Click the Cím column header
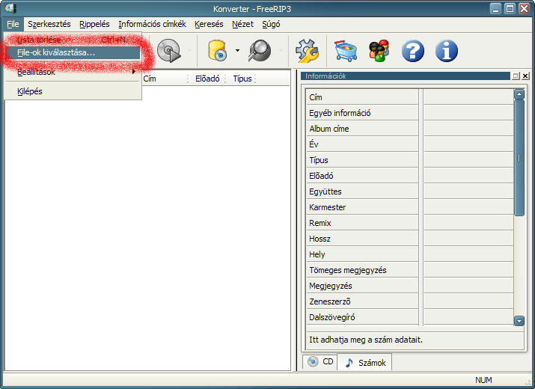 (x=165, y=79)
